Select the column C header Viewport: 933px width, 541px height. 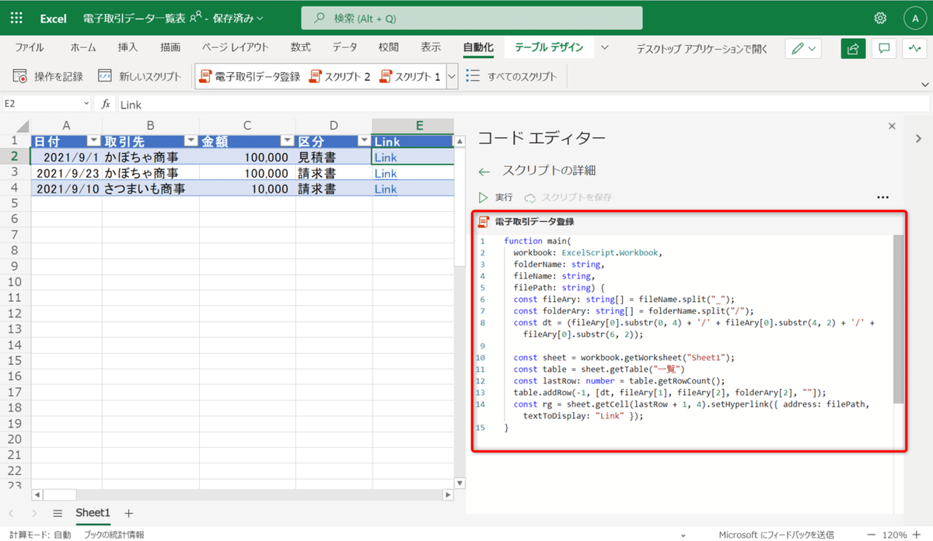(247, 126)
